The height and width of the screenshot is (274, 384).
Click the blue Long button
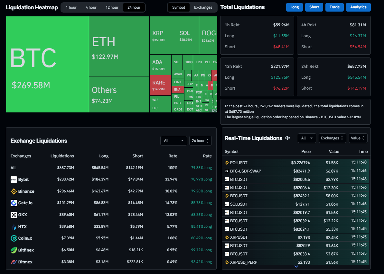click(295, 7)
